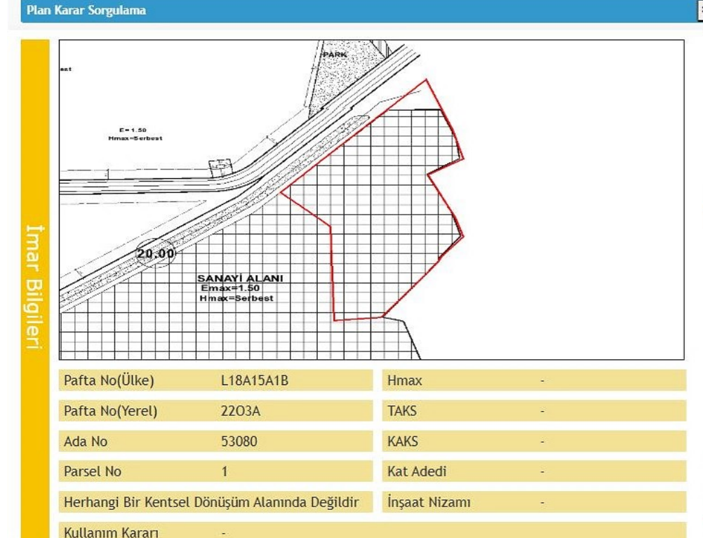
Task: Click the Kullanım Kararı row
Action: pyautogui.click(x=372, y=532)
